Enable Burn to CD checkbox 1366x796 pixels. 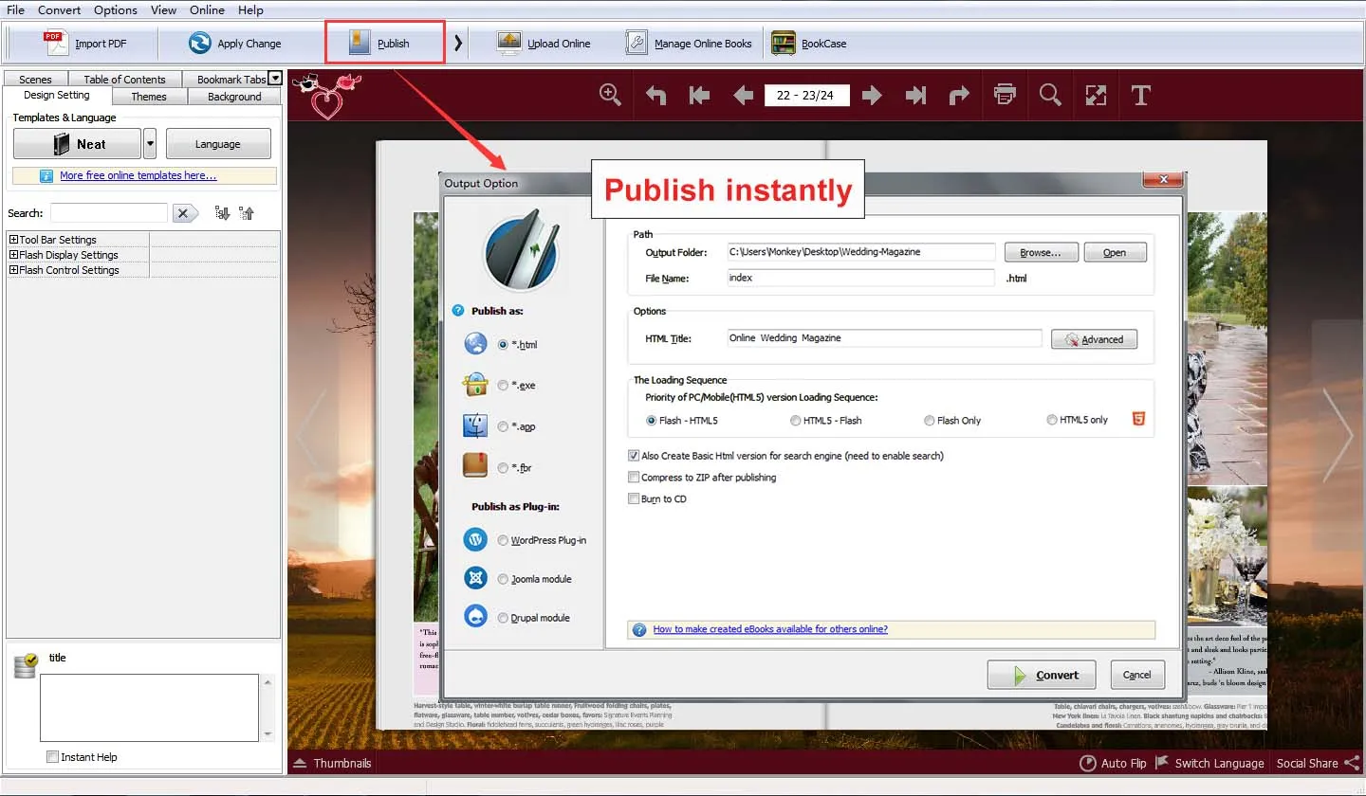click(x=634, y=499)
